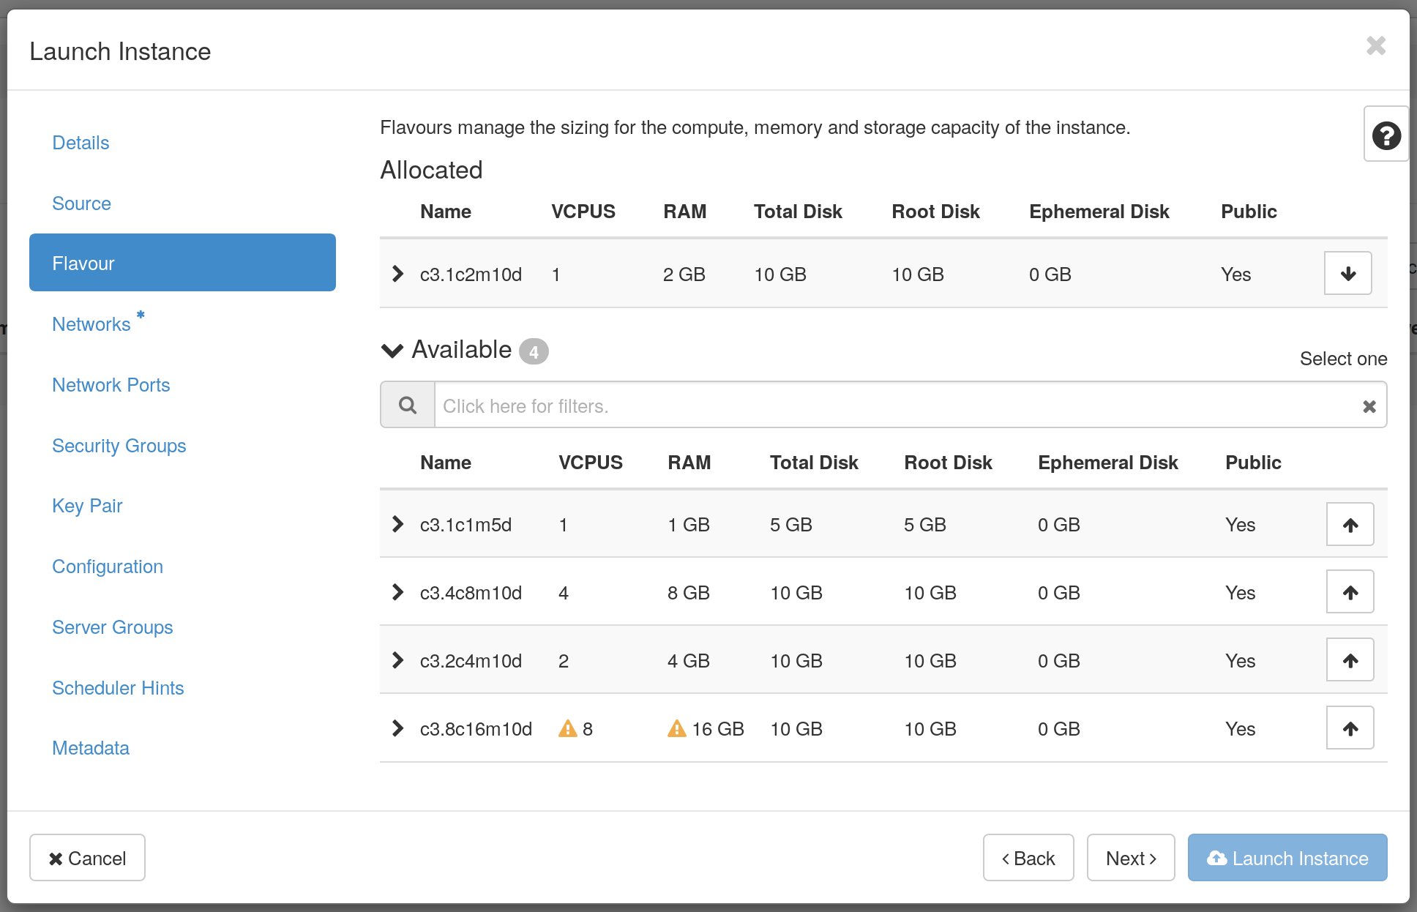Deallocate flavour c3.1c2m10d with down arrow

1347,274
